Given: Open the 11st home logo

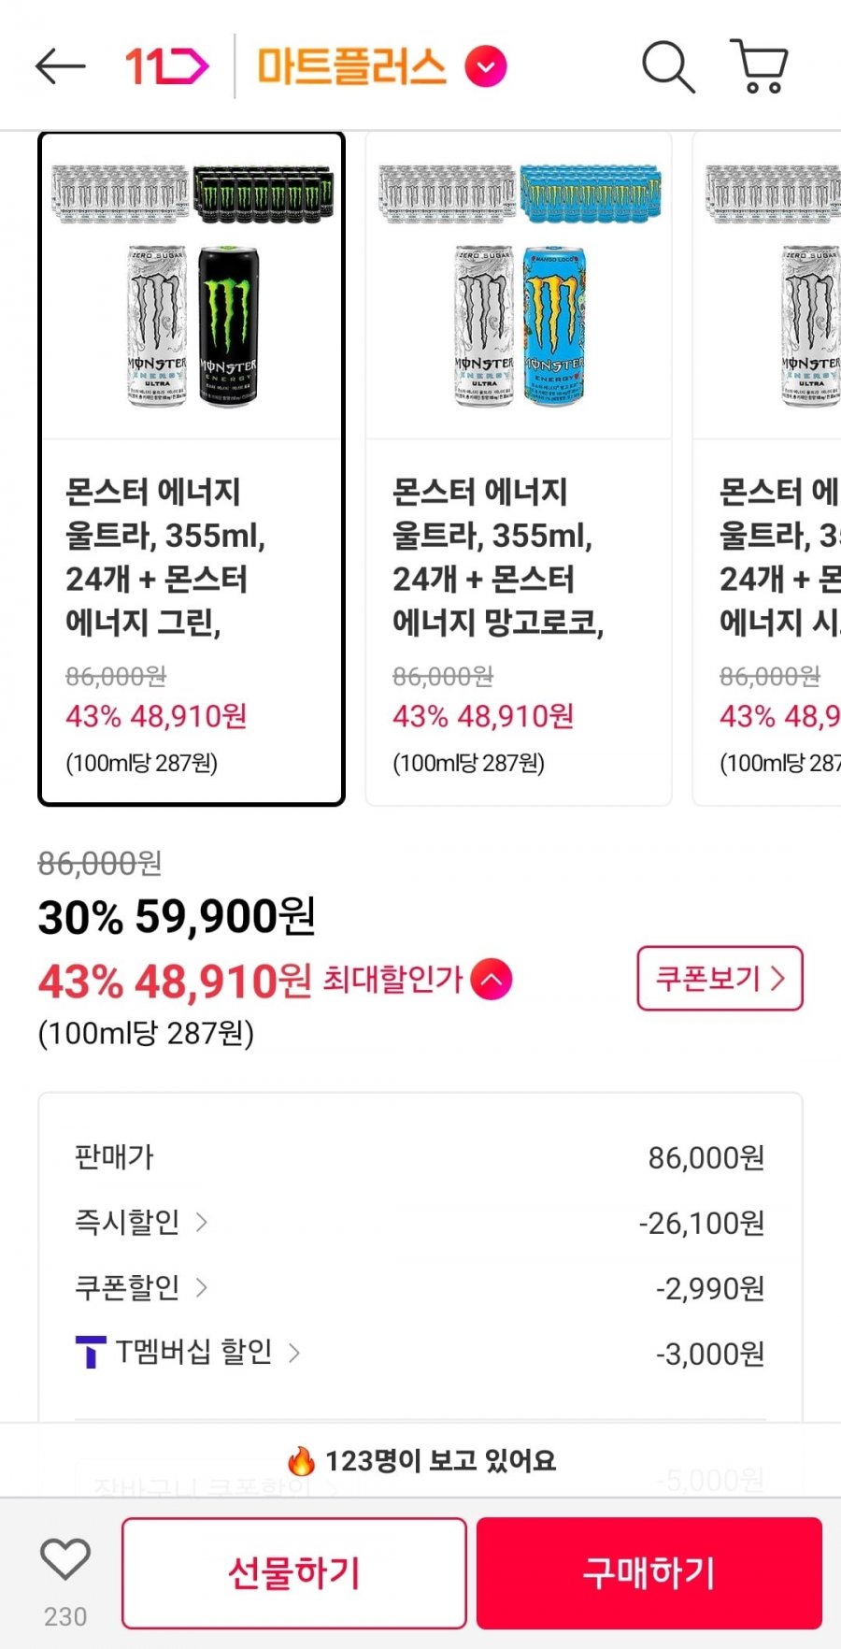Looking at the screenshot, I should [166, 66].
